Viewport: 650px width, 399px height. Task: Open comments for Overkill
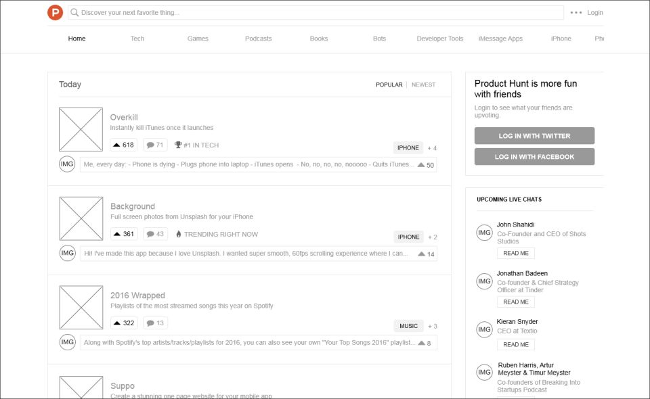[155, 145]
